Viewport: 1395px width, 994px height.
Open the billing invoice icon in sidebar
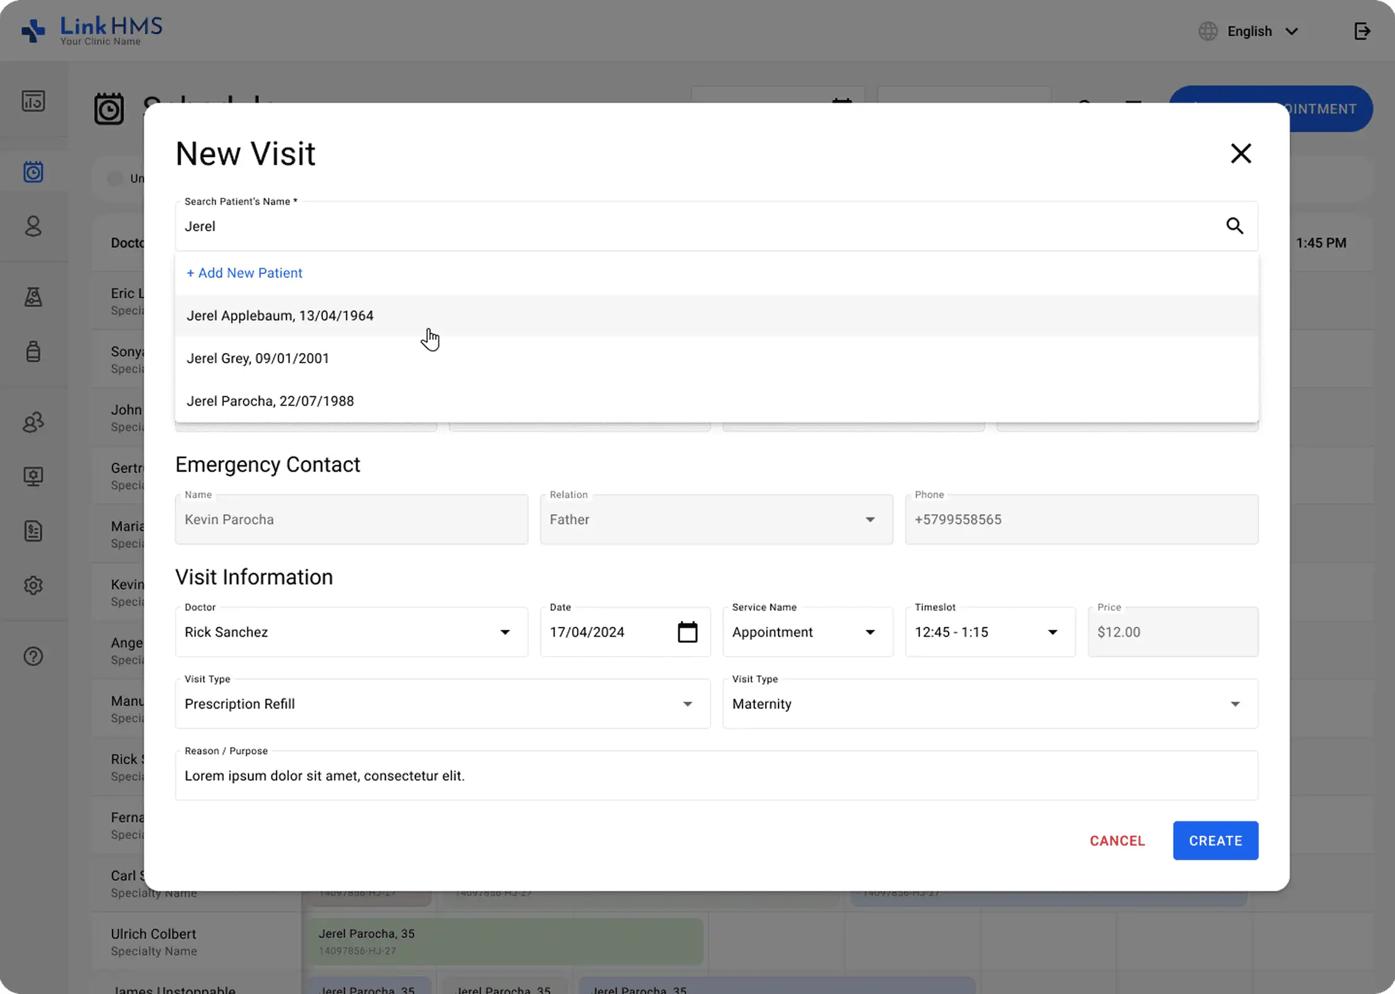pyautogui.click(x=33, y=531)
